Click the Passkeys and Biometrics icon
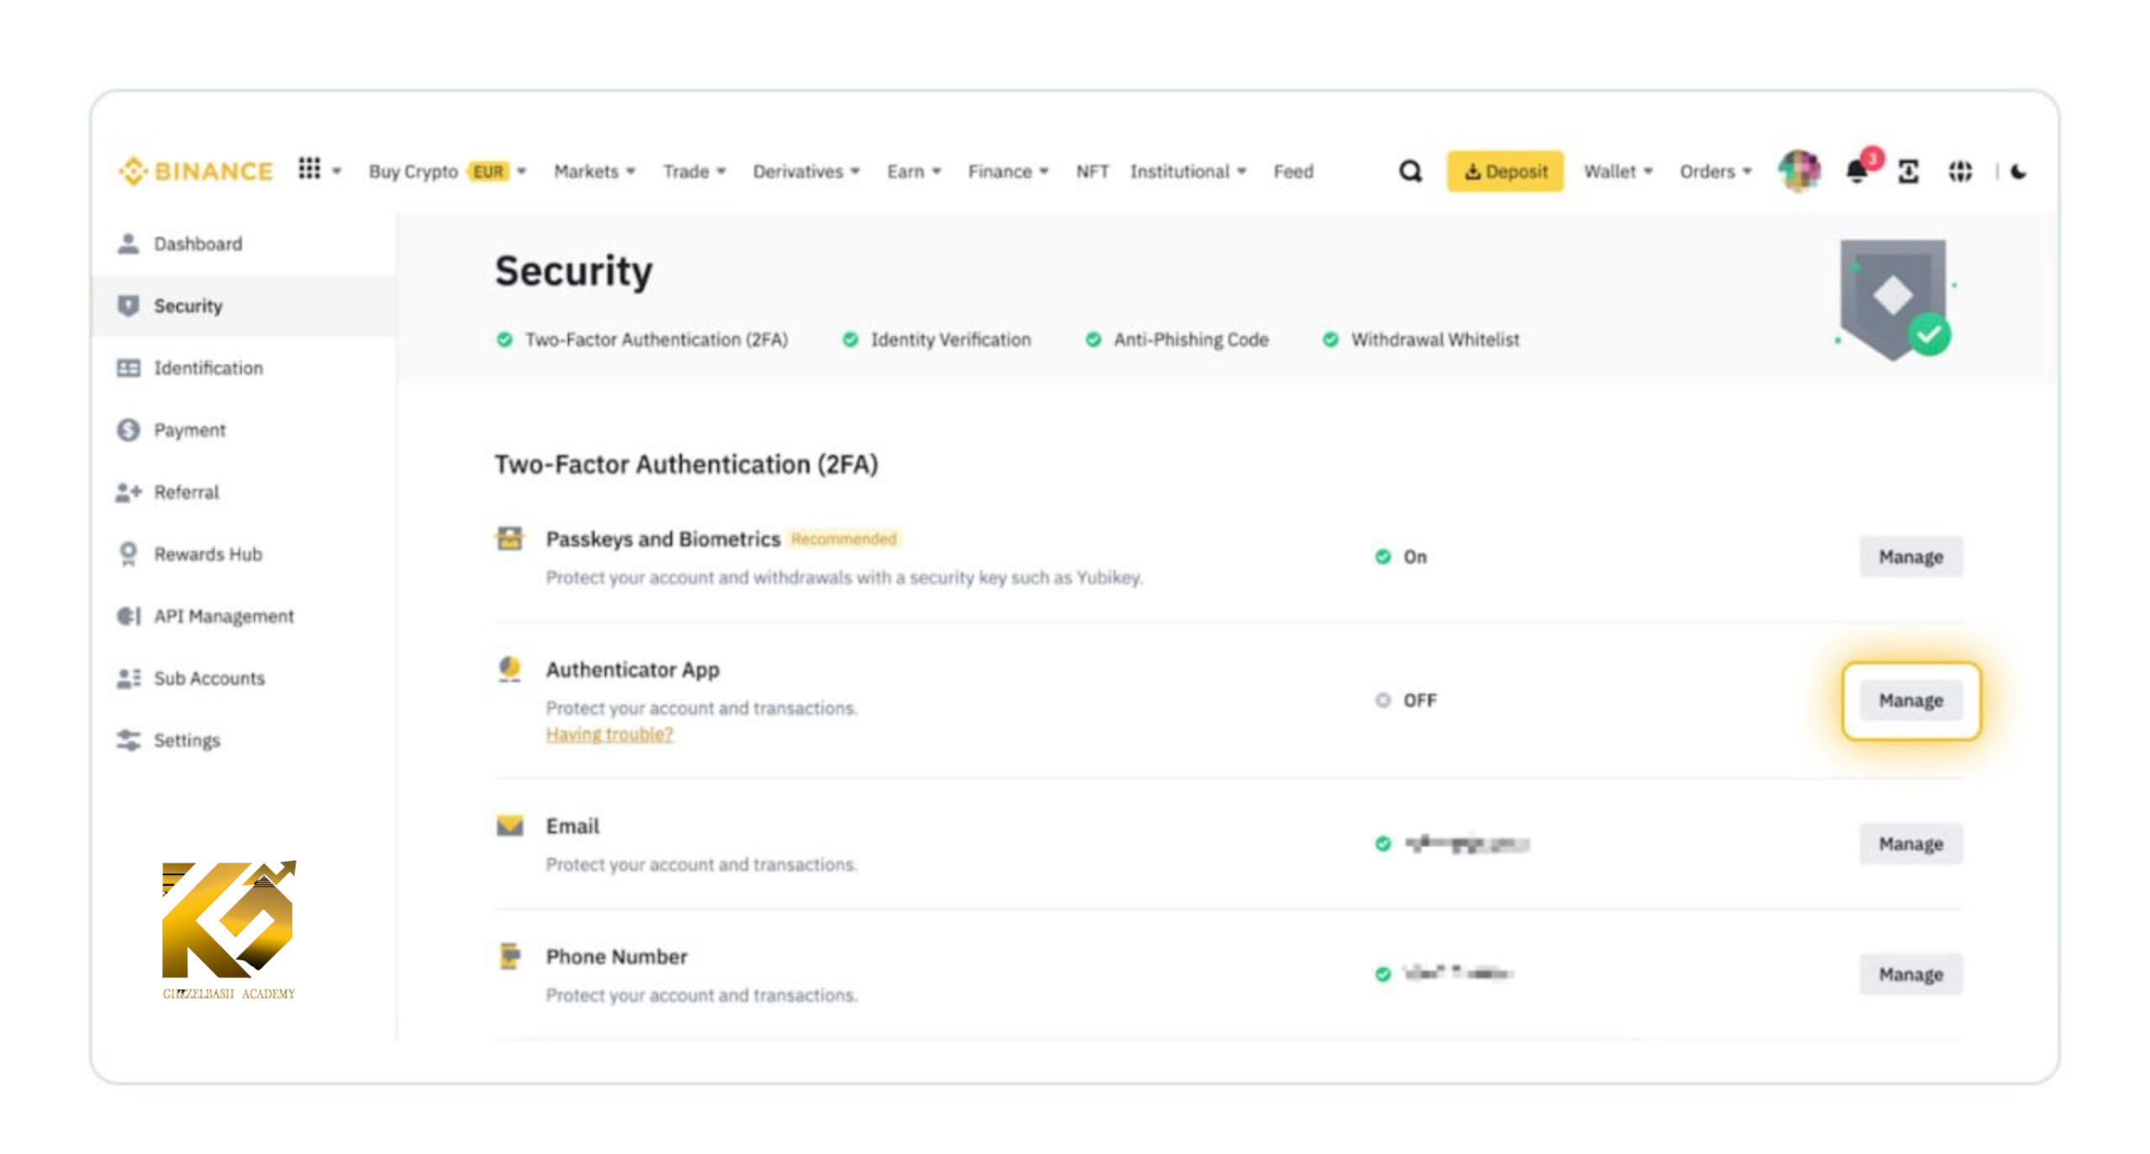 (510, 538)
